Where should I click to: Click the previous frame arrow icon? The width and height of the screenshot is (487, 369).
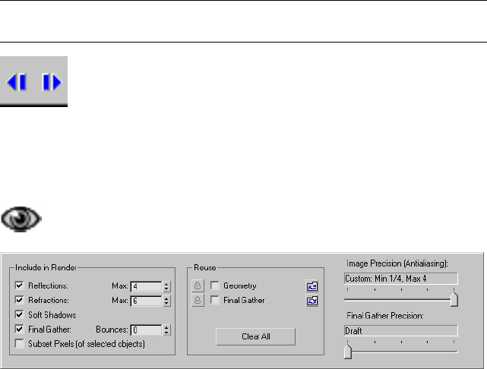pos(17,82)
